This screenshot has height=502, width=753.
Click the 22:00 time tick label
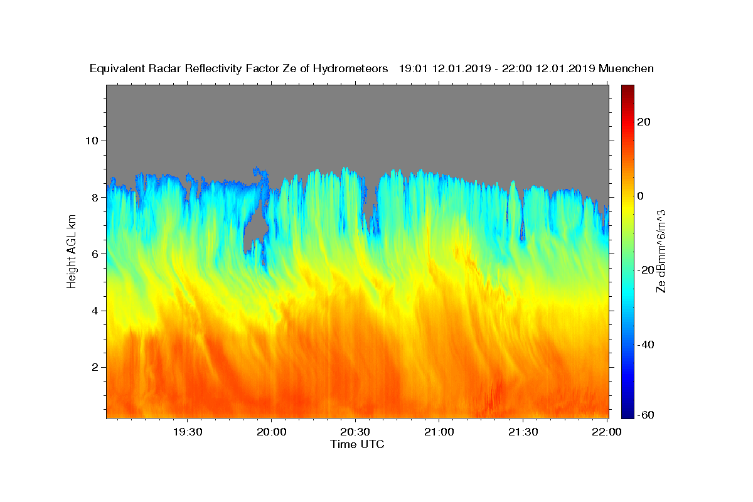point(606,432)
